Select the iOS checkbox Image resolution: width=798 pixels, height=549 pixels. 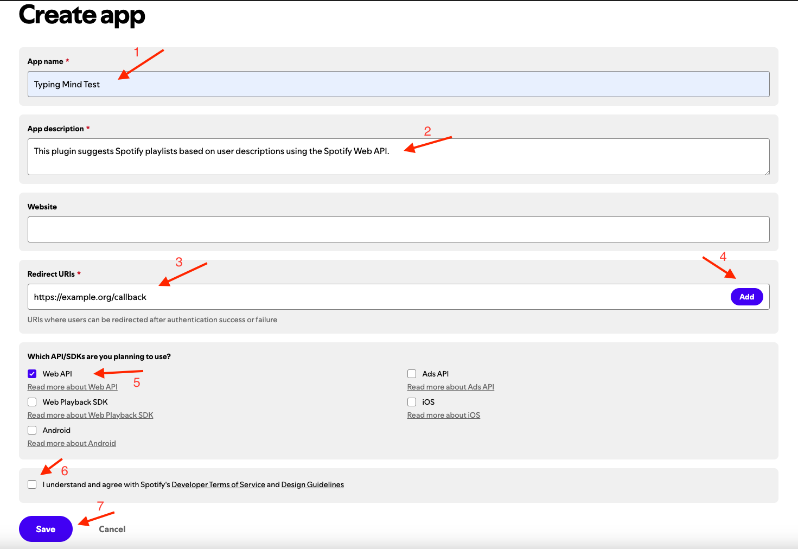pos(412,402)
